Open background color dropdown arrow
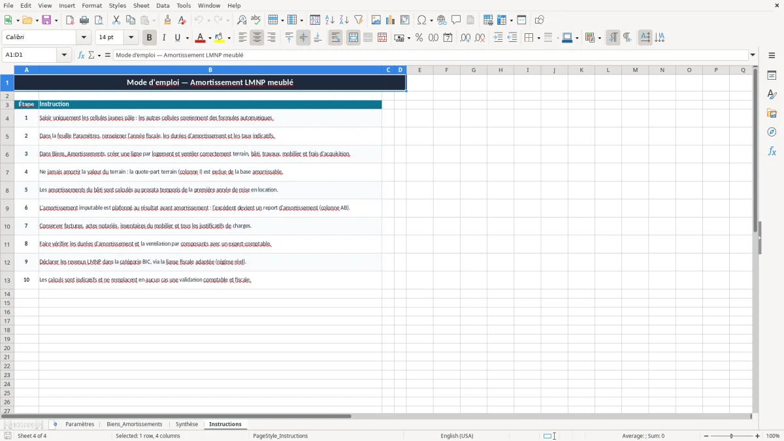Image resolution: width=784 pixels, height=441 pixels. 229,38
